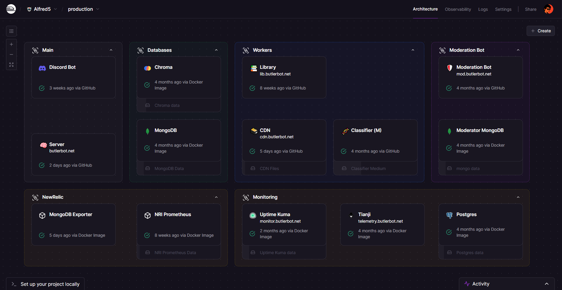Screen dimensions: 562x290
Task: Click the Moderator MongoDB leaf icon
Action: [449, 131]
